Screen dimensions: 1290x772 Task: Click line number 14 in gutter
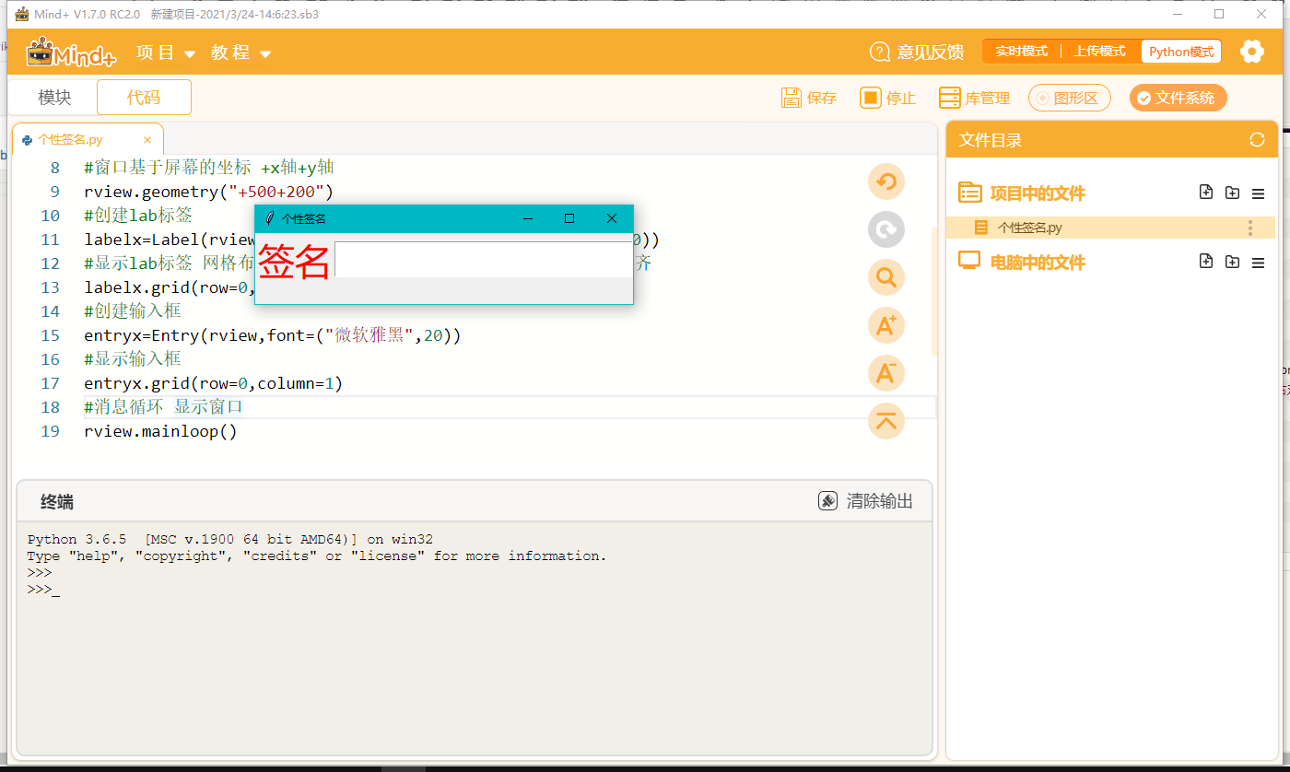(50, 311)
